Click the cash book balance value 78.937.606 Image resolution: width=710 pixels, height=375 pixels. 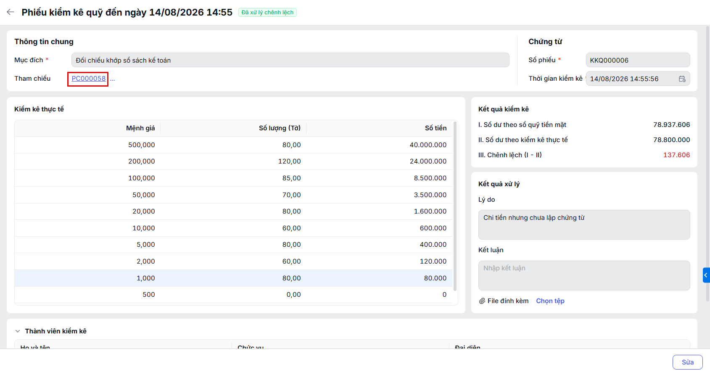coord(671,125)
